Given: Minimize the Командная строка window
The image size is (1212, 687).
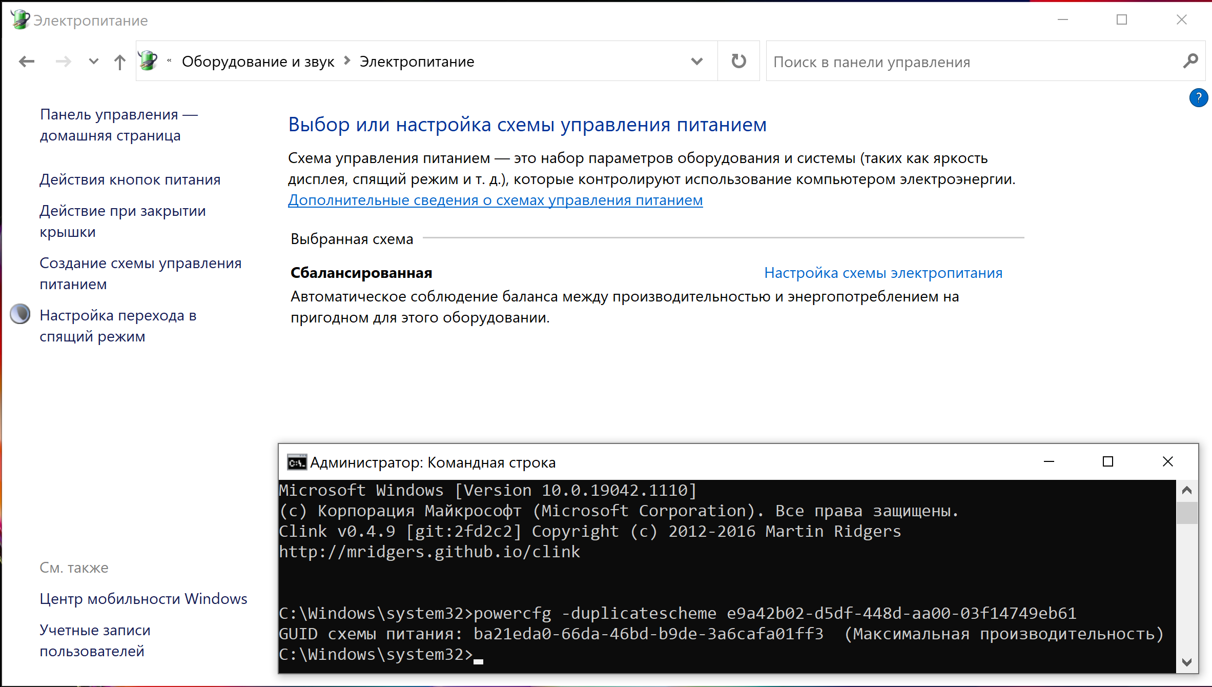Looking at the screenshot, I should (x=1049, y=462).
